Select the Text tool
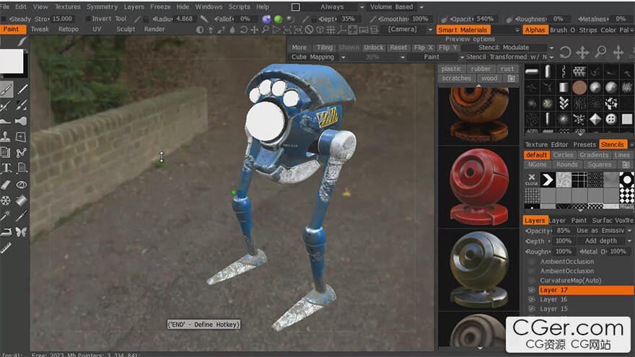The height and width of the screenshot is (357, 635). tap(6, 168)
